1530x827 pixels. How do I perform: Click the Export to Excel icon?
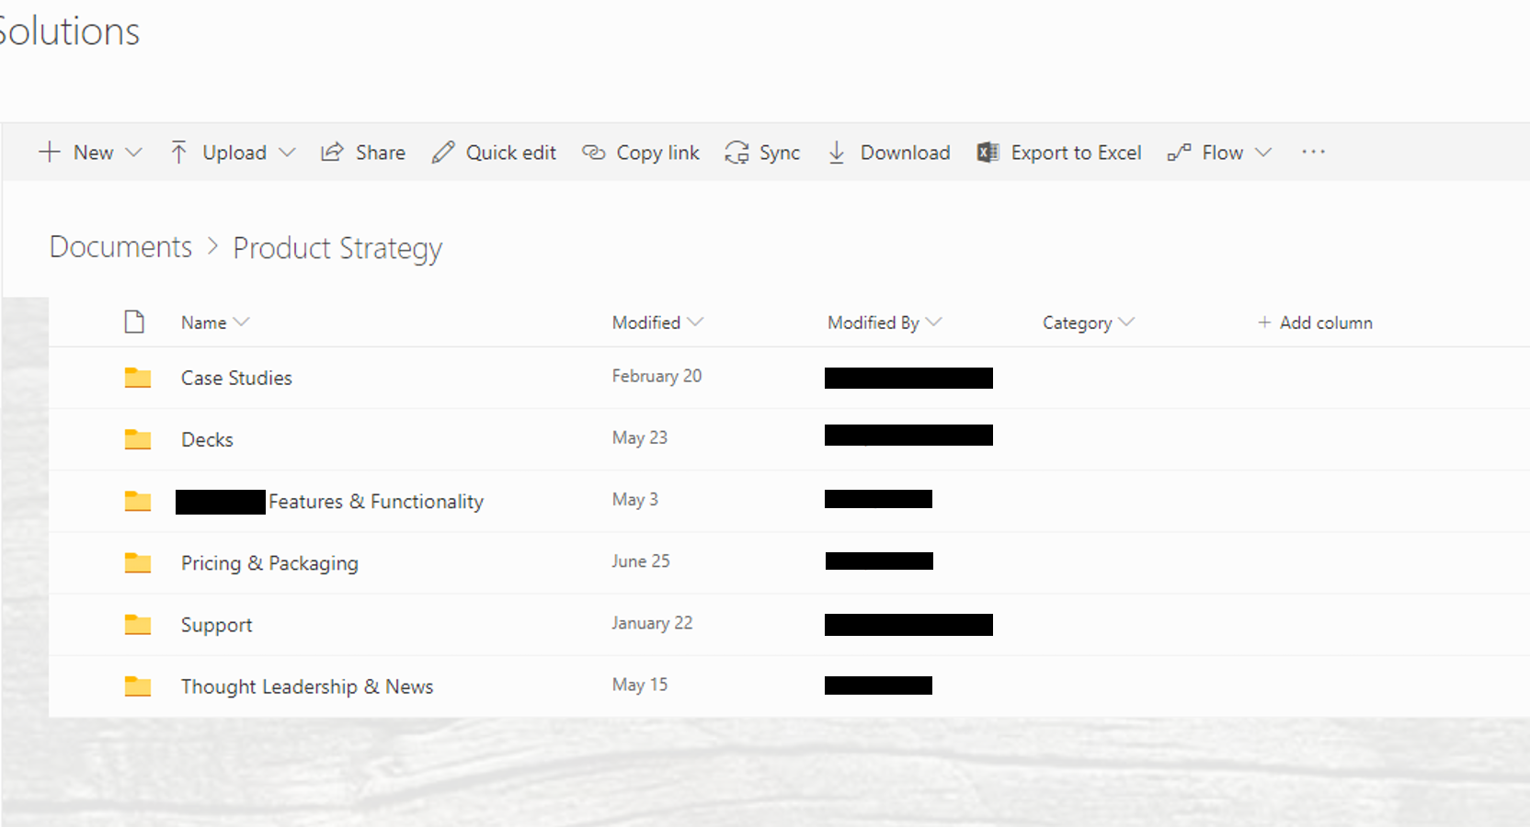point(988,152)
